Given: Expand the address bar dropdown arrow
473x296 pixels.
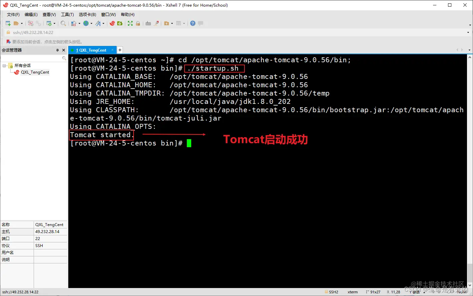Looking at the screenshot, I should (469, 33).
